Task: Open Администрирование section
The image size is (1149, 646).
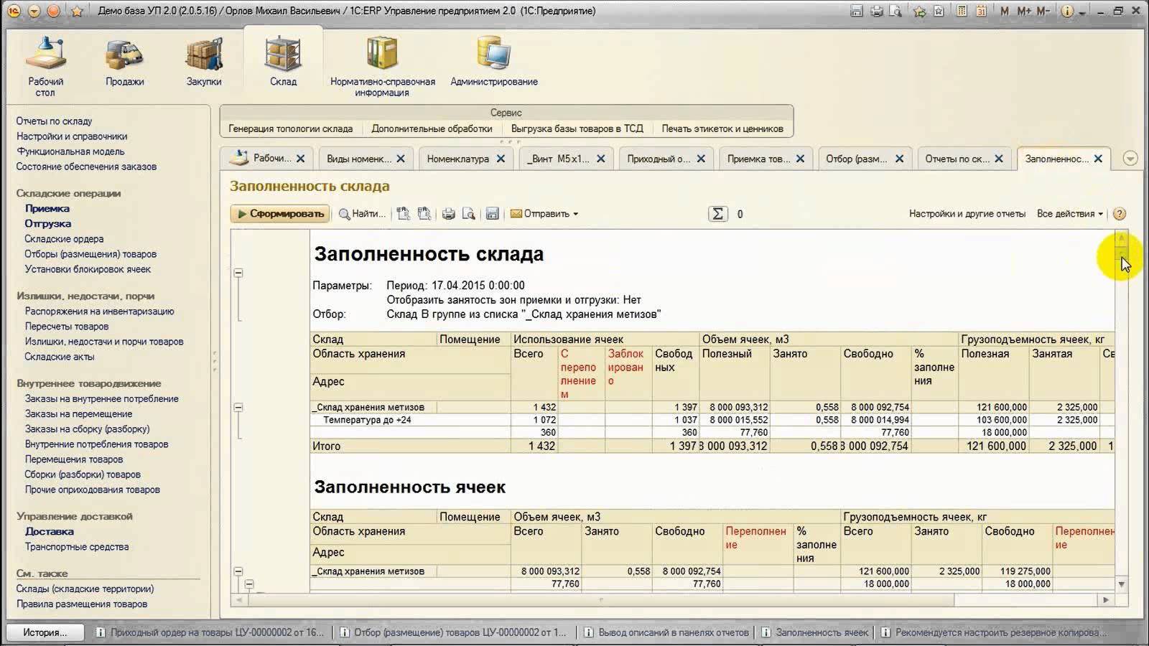Action: tap(494, 61)
